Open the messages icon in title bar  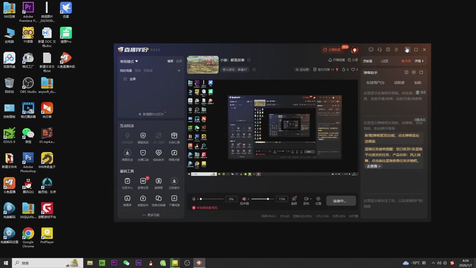click(x=371, y=49)
